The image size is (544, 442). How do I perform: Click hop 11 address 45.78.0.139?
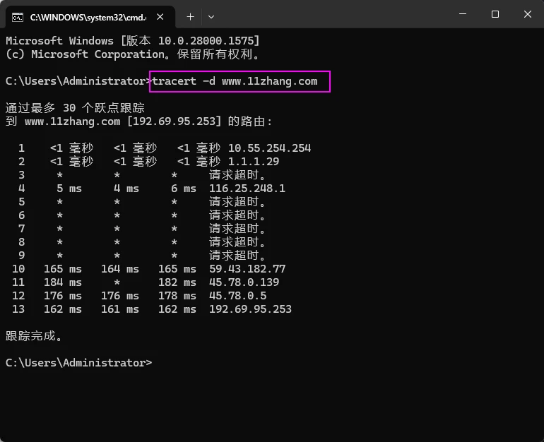(x=244, y=282)
